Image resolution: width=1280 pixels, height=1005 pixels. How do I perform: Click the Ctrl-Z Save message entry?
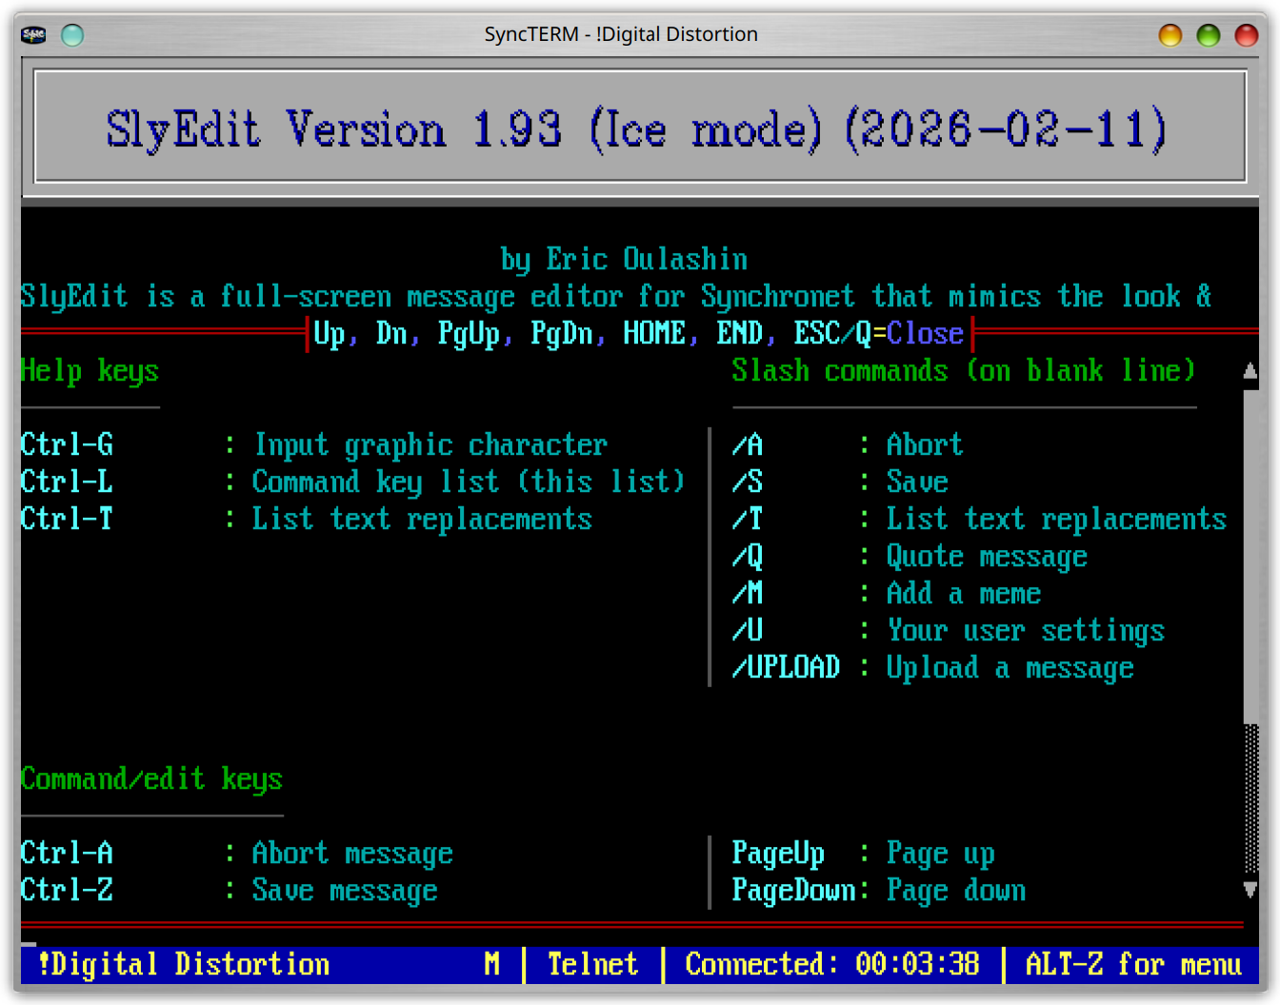click(229, 891)
